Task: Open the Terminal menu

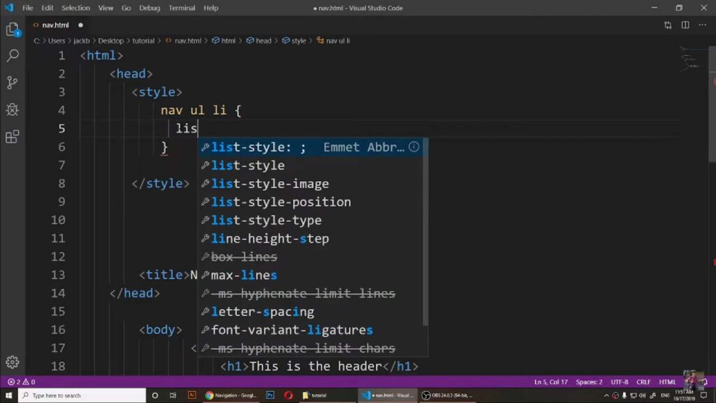Action: 182,8
